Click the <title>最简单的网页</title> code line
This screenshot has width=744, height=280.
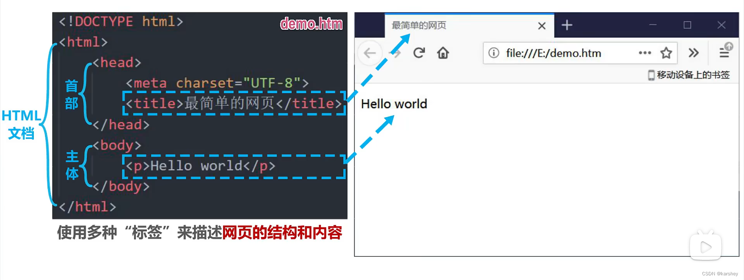[234, 103]
